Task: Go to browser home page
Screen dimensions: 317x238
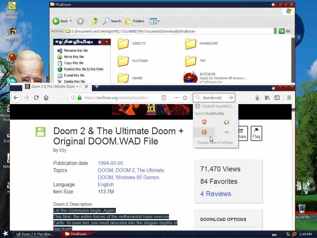Action: 46,98
